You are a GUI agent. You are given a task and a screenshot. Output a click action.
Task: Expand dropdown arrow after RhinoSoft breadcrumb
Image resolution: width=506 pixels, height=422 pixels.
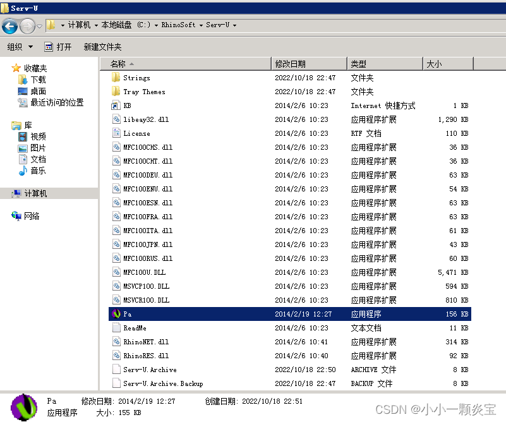201,25
